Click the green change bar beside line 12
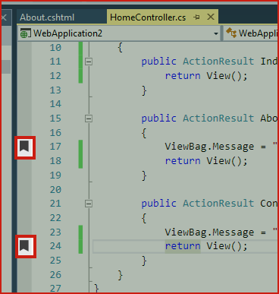The image size is (279, 294). pyautogui.click(x=80, y=76)
